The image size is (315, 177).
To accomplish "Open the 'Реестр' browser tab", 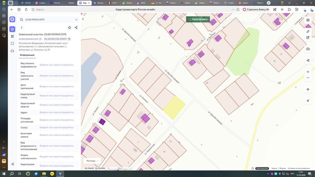I will (x=258, y=3).
